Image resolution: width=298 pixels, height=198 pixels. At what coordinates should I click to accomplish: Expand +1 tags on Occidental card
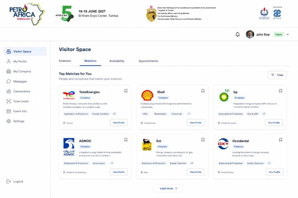[269, 163]
